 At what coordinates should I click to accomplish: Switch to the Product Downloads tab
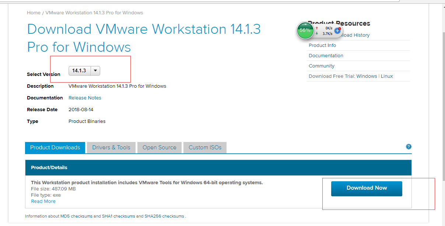[55, 147]
